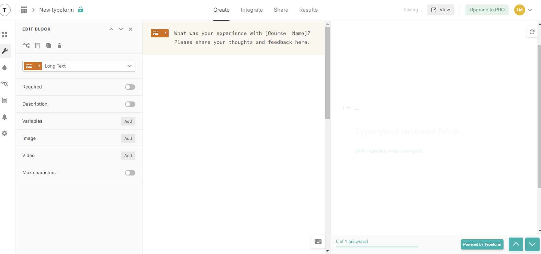Expand the account menu chevron
The height and width of the screenshot is (254, 541).
click(x=530, y=10)
